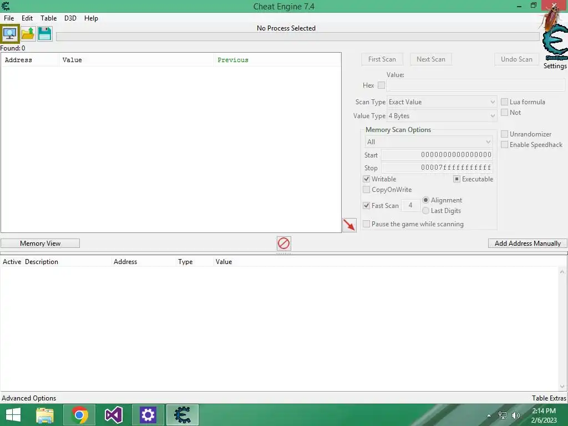Open volume control tray icon
The width and height of the screenshot is (568, 426).
[x=515, y=415]
